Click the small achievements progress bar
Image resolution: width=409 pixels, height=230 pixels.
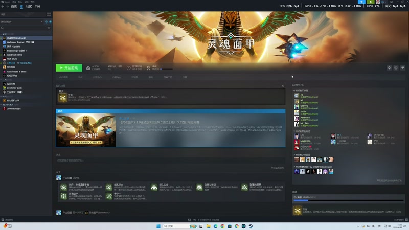point(166,69)
